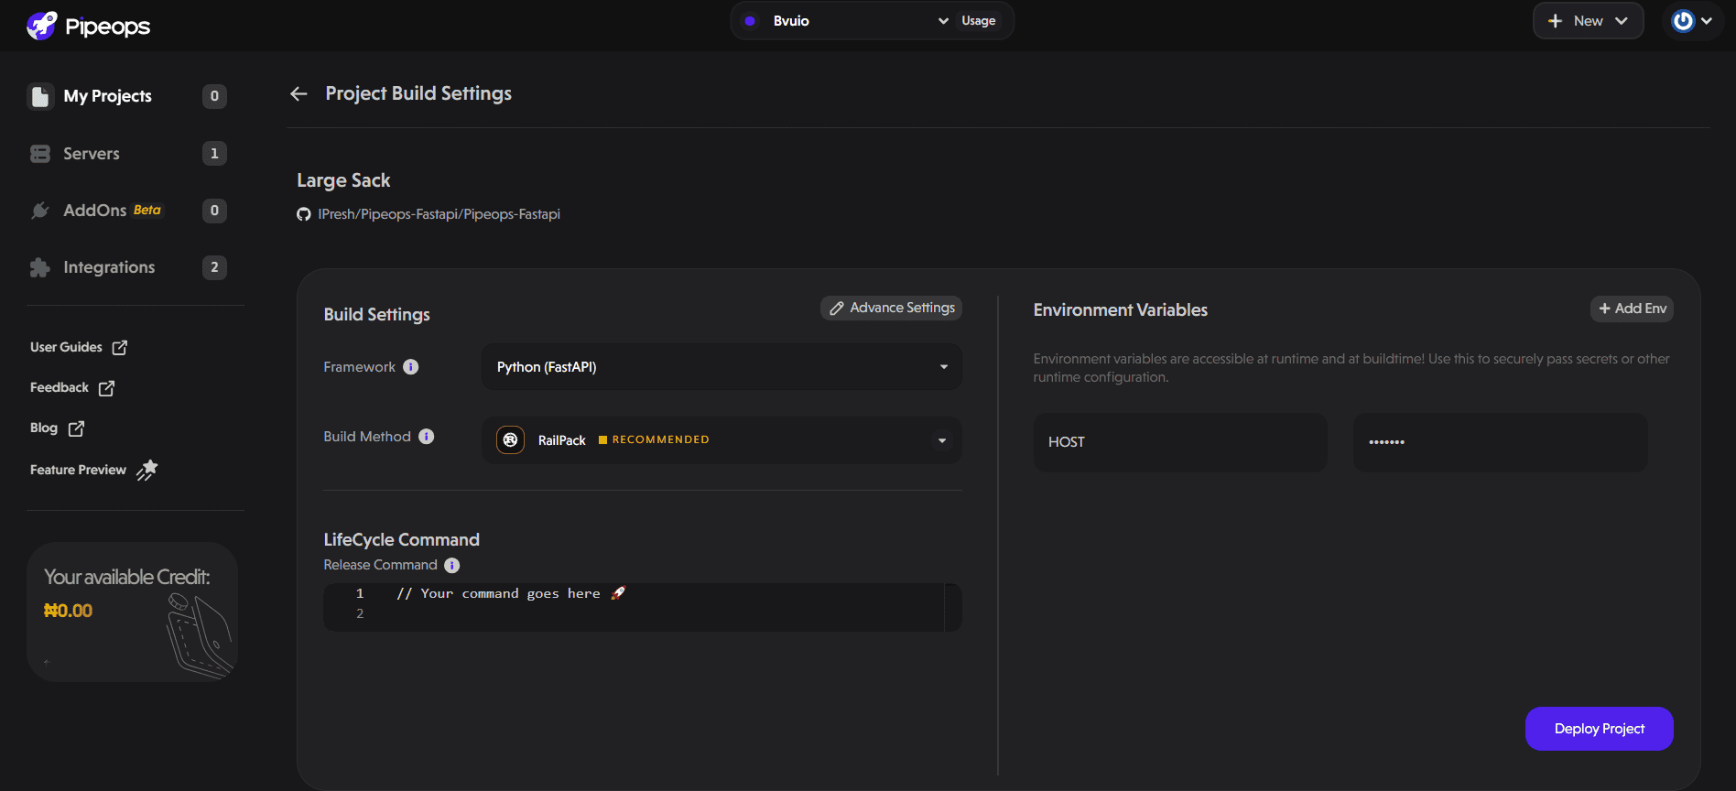Click into the release command editor
This screenshot has height=791, width=1736.
coord(643,607)
